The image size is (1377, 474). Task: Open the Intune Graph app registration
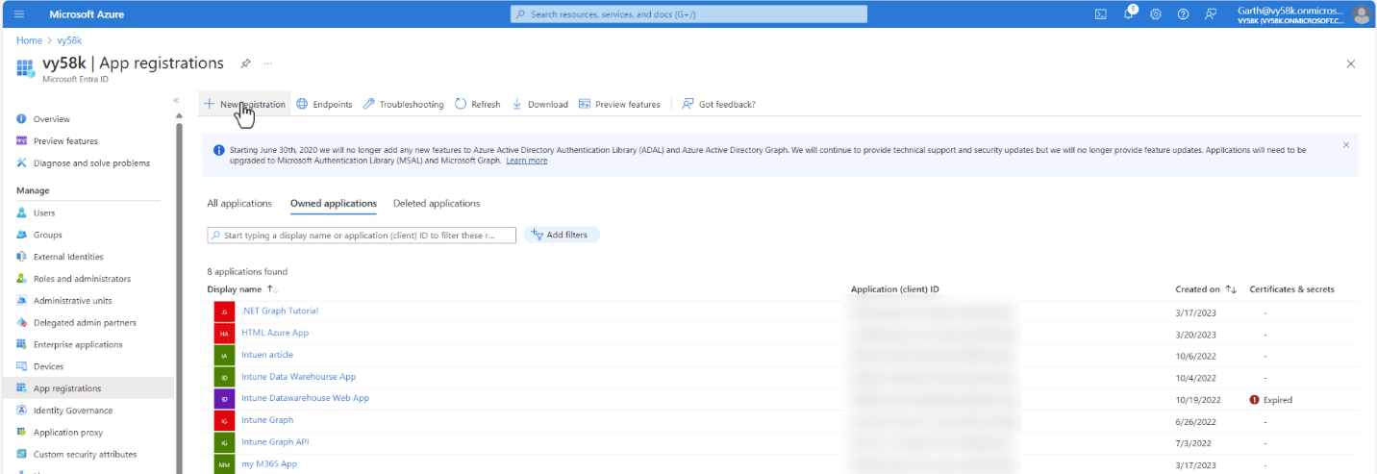point(267,420)
